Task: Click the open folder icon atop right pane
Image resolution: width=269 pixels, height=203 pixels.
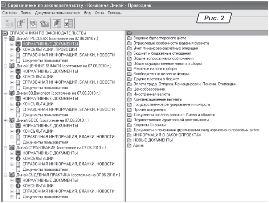Action: [130, 33]
